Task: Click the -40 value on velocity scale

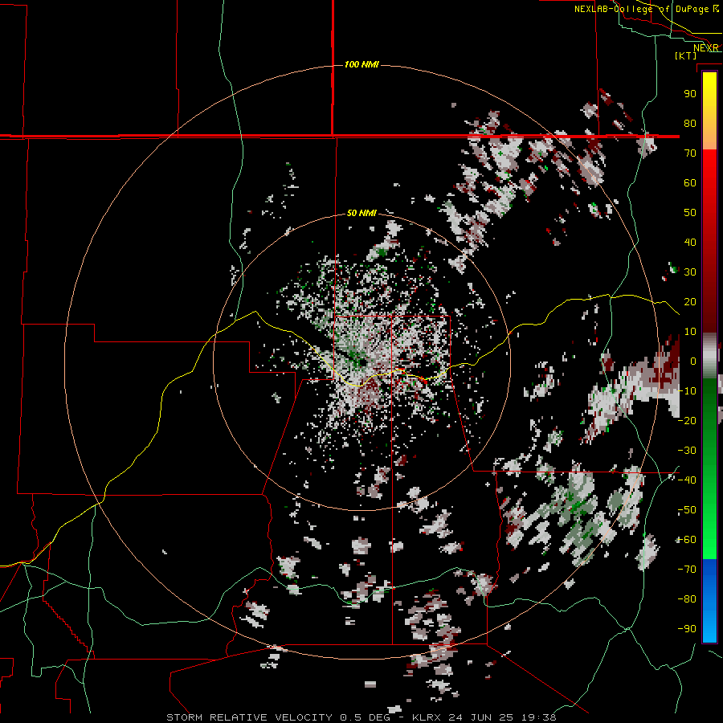Action: click(688, 480)
